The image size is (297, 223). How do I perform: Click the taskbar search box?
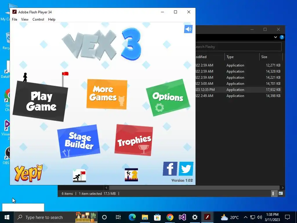tap(56, 217)
